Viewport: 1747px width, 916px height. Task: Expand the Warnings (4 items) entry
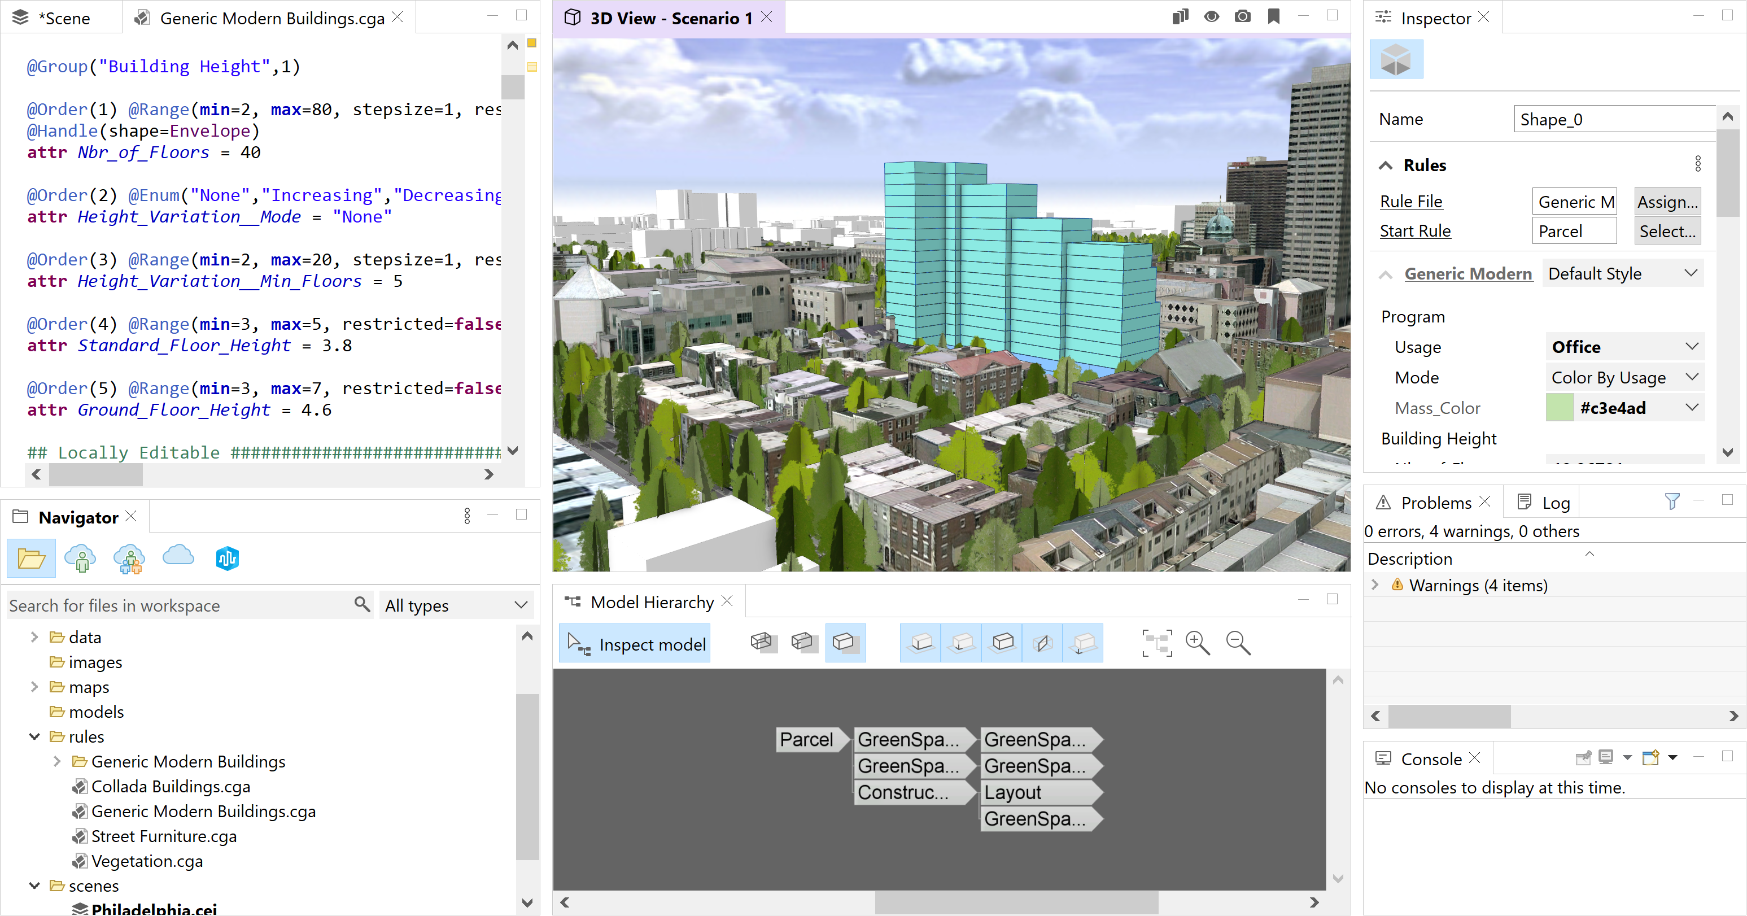pos(1375,585)
